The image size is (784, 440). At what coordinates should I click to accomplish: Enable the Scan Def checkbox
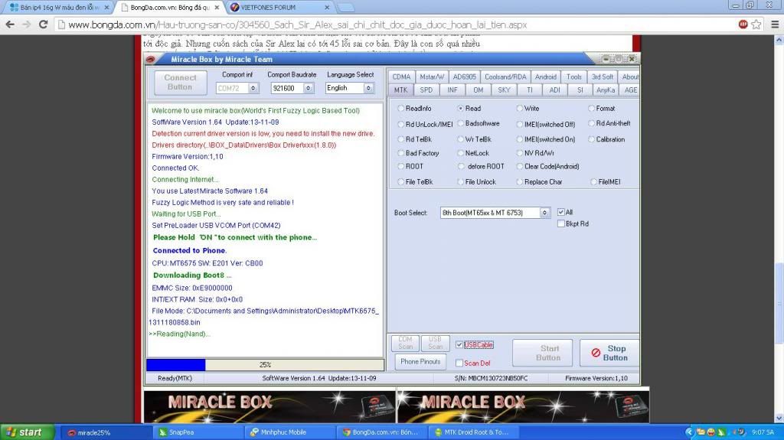click(459, 363)
